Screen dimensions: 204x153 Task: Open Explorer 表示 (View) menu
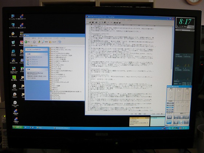point(40,38)
